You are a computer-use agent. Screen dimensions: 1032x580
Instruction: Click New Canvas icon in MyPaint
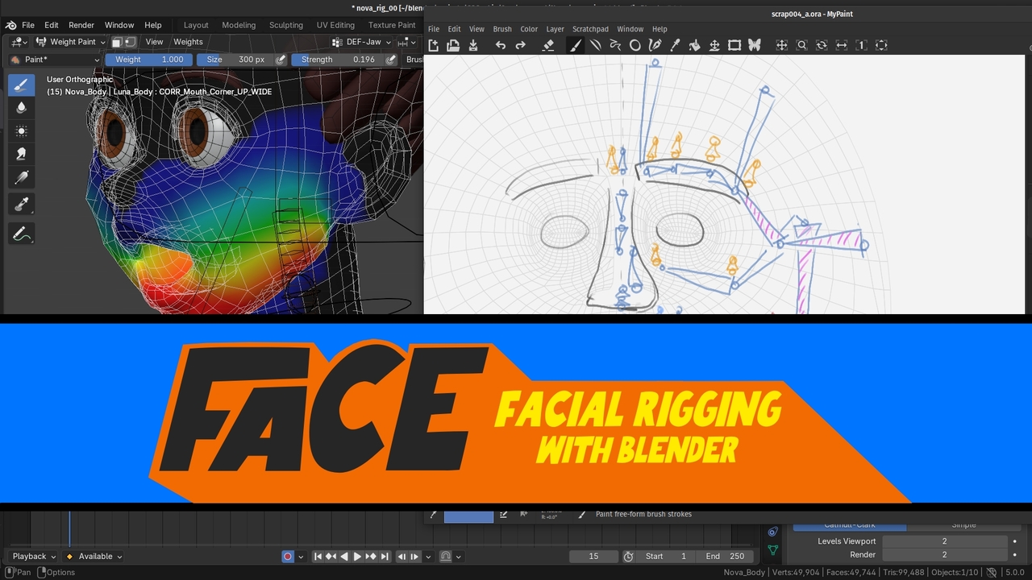click(x=434, y=45)
